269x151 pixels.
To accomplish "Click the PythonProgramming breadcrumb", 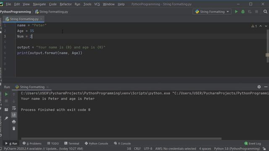I will point(16,12).
